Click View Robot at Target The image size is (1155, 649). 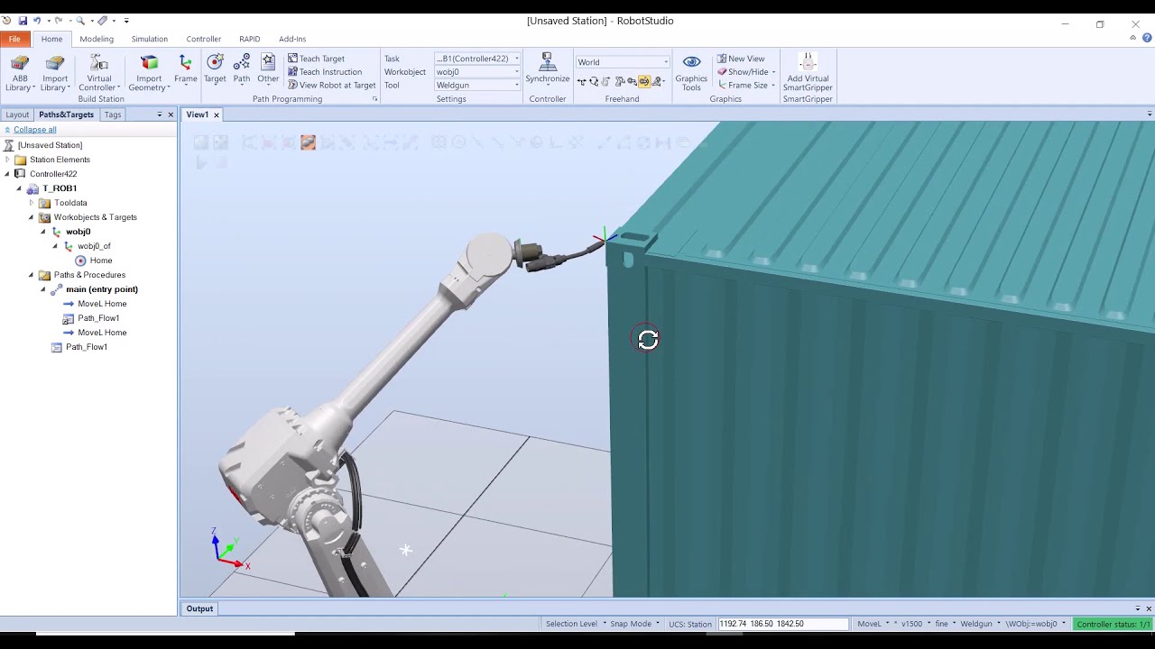pyautogui.click(x=331, y=85)
